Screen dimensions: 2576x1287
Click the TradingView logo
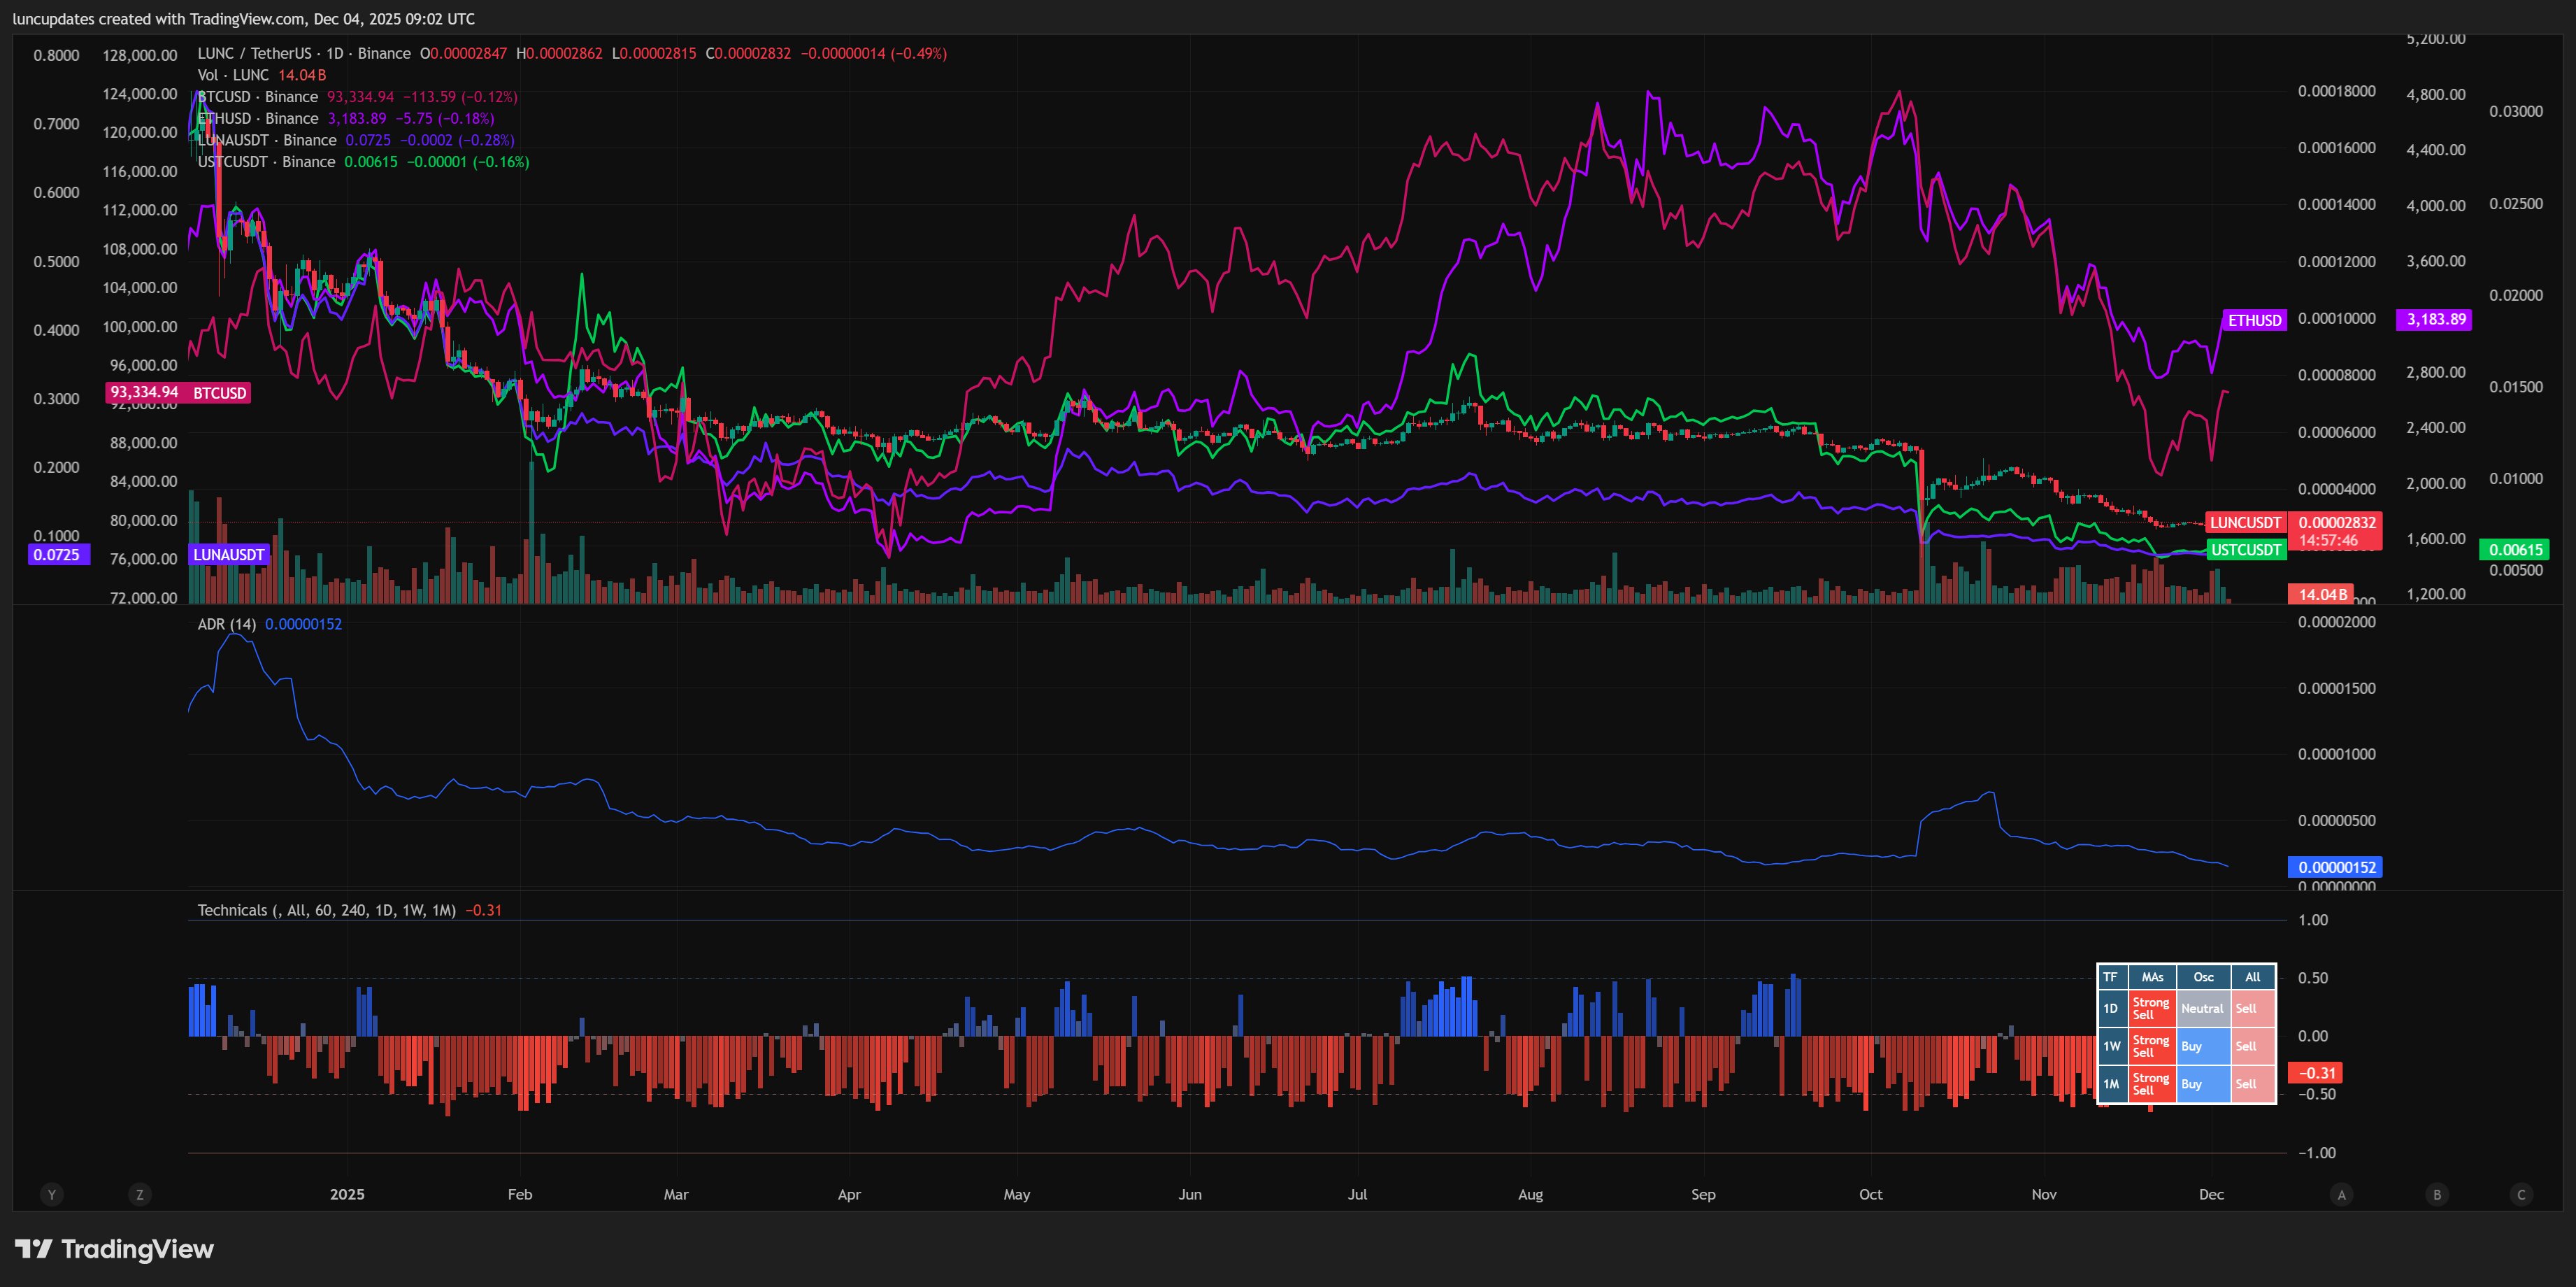(x=115, y=1249)
